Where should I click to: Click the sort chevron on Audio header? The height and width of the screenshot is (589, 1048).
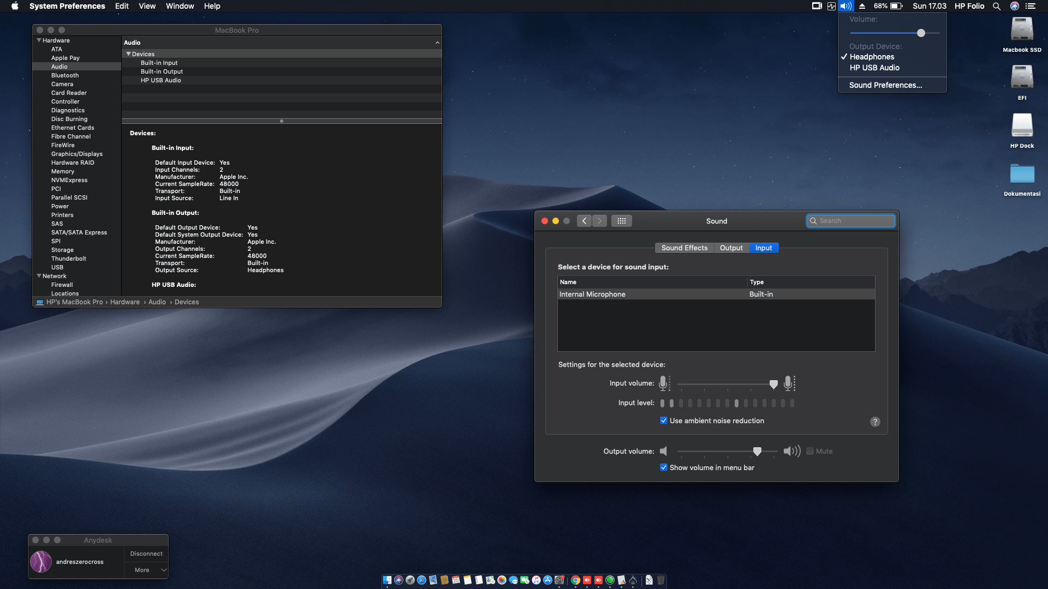tap(437, 43)
